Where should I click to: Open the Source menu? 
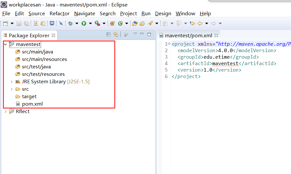(x=37, y=14)
